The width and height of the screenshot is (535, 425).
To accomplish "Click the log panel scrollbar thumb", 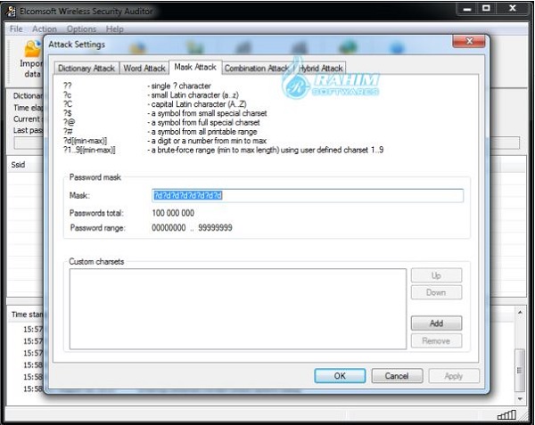I will [520, 371].
